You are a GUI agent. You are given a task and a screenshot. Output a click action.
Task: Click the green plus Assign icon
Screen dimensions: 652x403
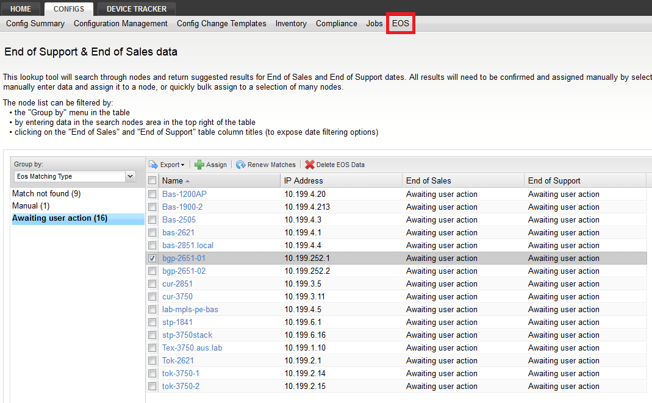(199, 165)
